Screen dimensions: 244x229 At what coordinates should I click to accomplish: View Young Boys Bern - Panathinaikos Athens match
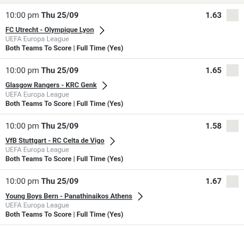tap(69, 197)
